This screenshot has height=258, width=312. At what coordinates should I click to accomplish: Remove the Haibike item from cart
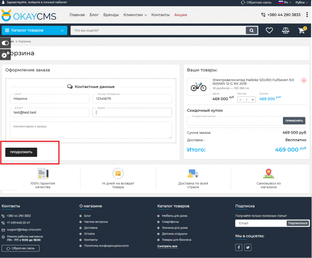[304, 80]
